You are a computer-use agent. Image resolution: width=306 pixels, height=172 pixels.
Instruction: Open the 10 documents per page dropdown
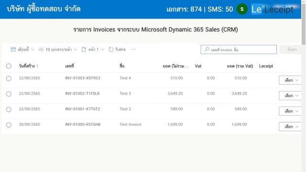point(58,50)
